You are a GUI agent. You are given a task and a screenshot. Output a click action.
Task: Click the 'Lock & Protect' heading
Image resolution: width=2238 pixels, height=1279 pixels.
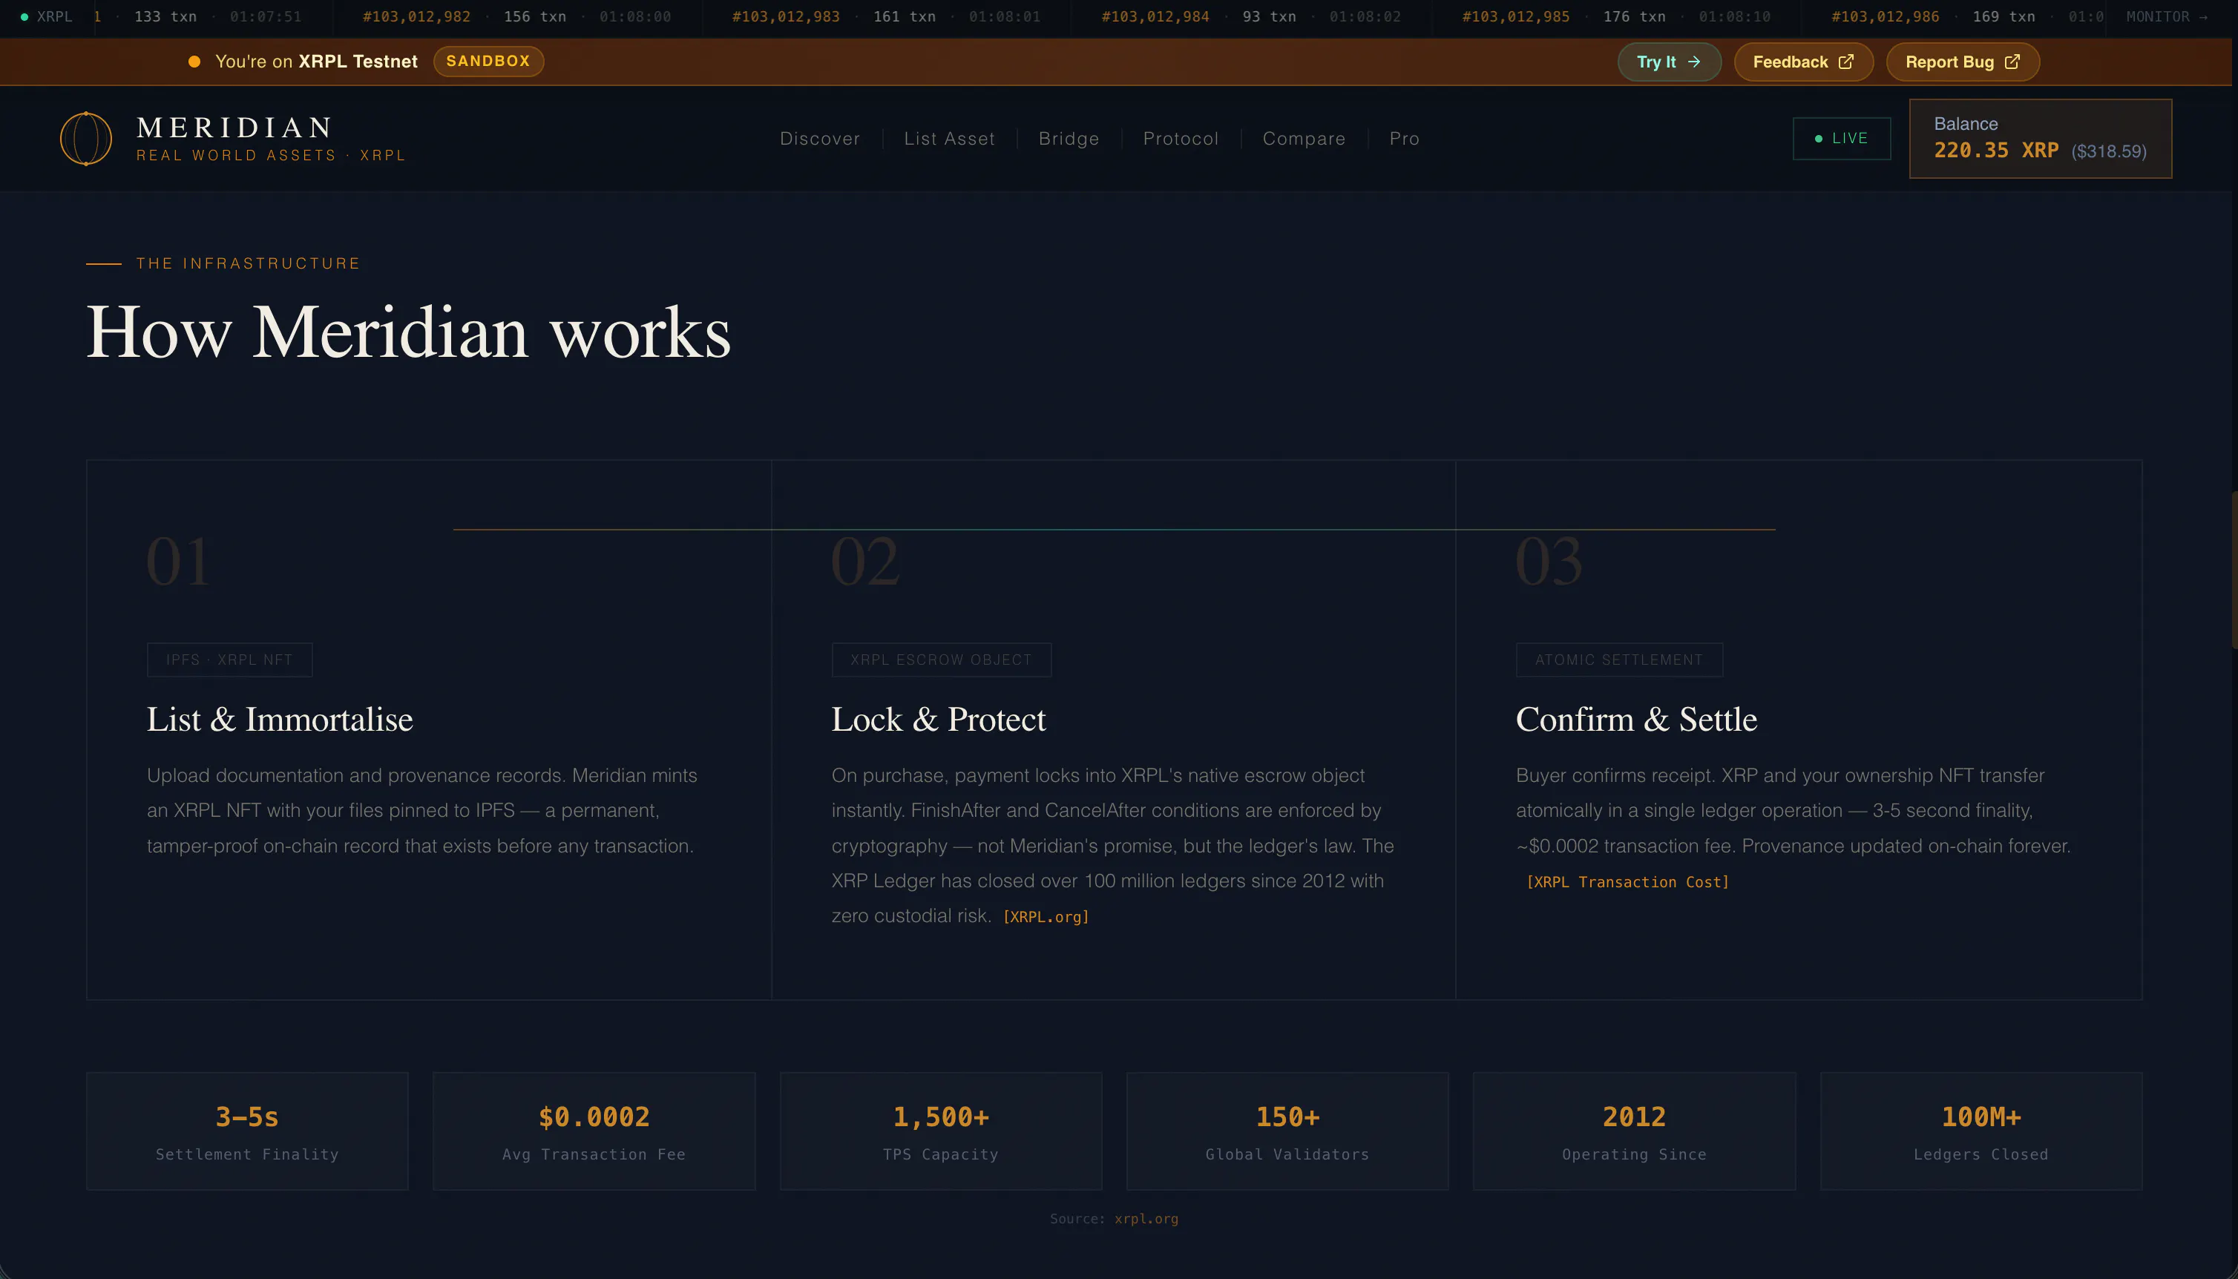point(939,720)
